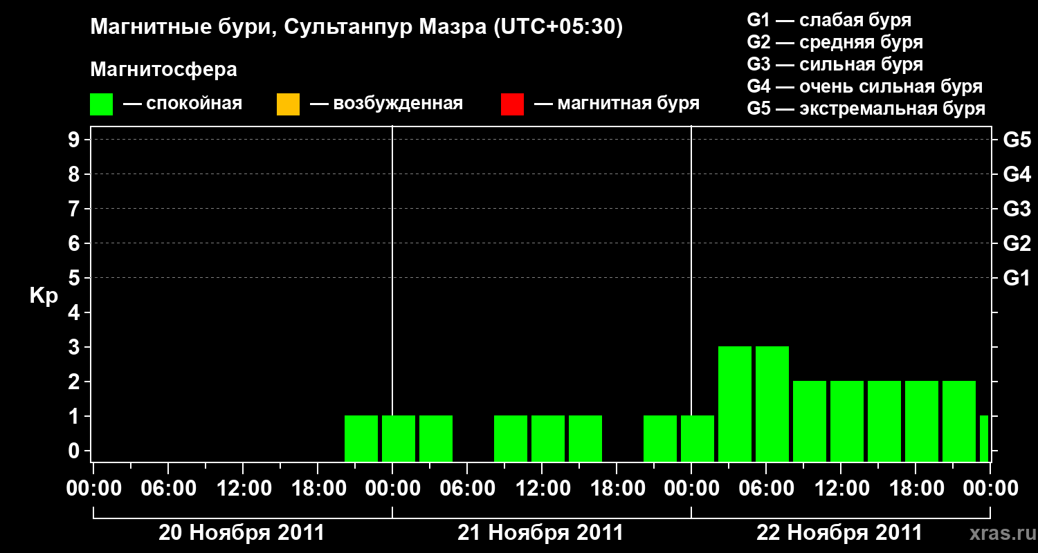
Task: Click the first Kp 3 bar on 22 November
Action: pos(735,404)
